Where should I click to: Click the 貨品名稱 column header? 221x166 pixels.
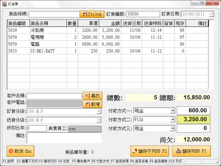(x=48, y=23)
